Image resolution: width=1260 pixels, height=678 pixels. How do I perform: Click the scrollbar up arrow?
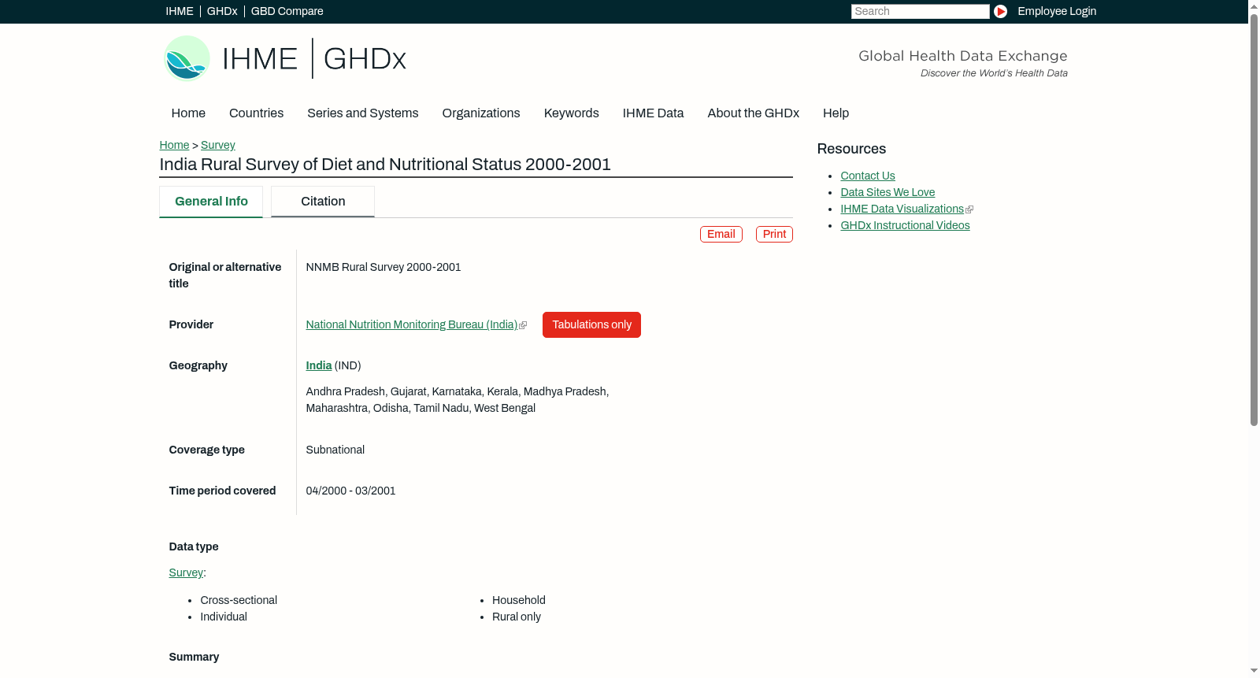pos(1254,6)
